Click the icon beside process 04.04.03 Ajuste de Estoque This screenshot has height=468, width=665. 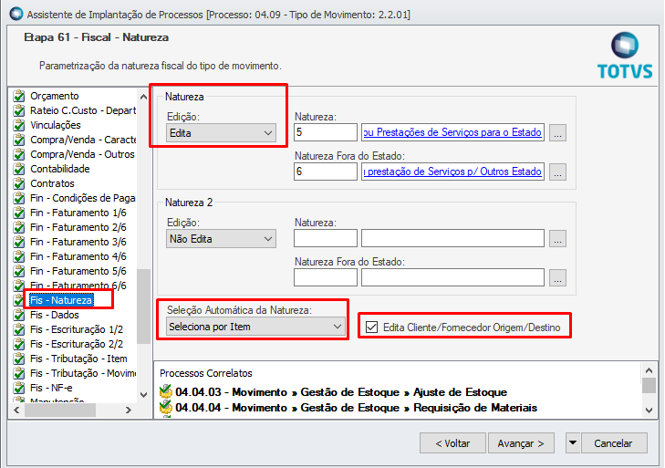pyautogui.click(x=165, y=391)
